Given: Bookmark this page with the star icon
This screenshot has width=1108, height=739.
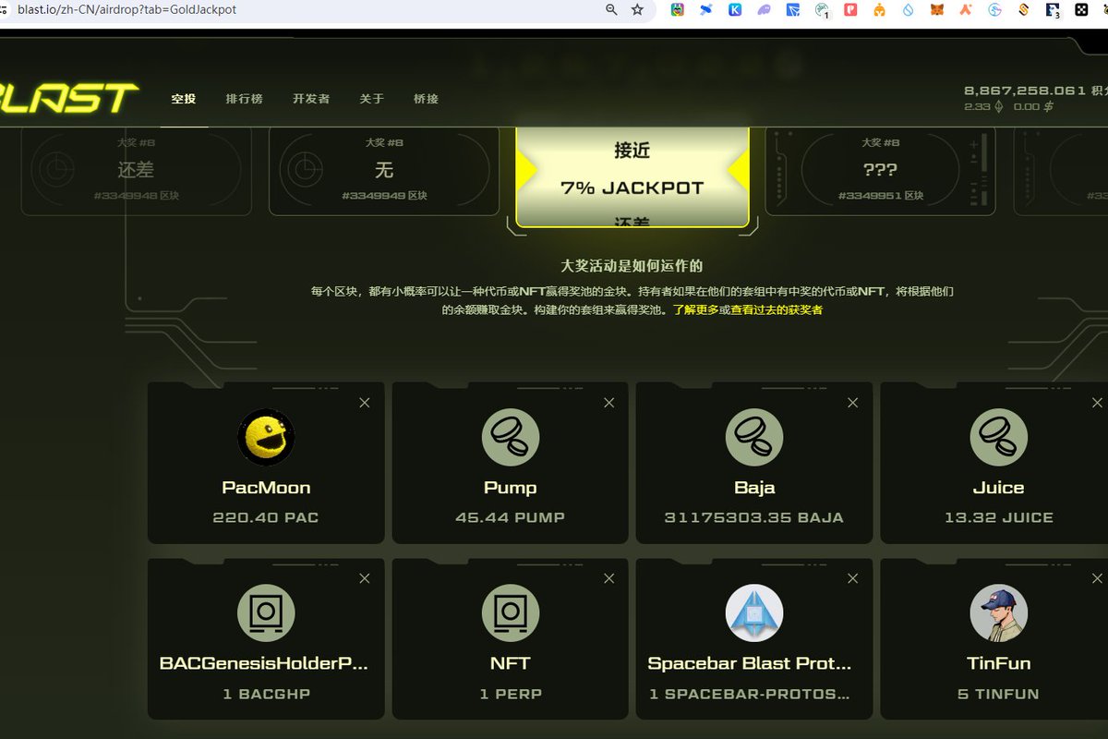Looking at the screenshot, I should (637, 9).
